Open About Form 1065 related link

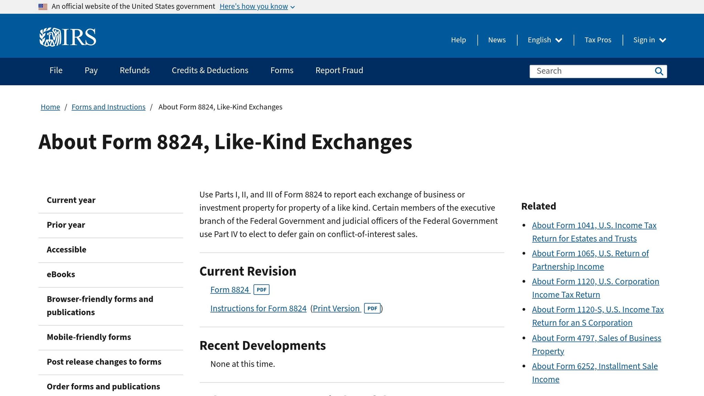point(590,260)
